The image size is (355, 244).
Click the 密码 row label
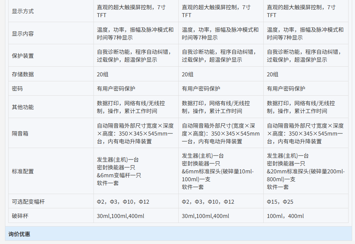point(17,88)
